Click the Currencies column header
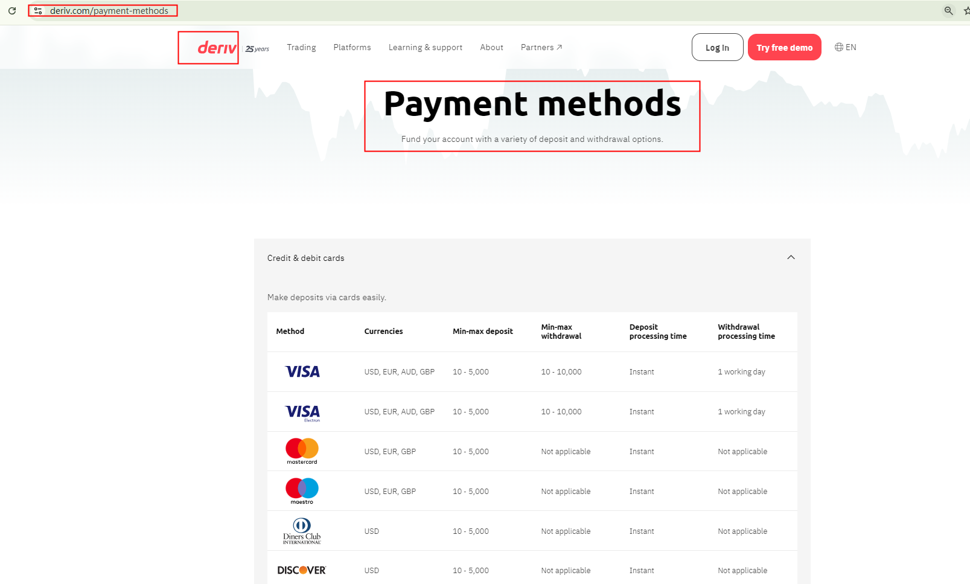 383,331
